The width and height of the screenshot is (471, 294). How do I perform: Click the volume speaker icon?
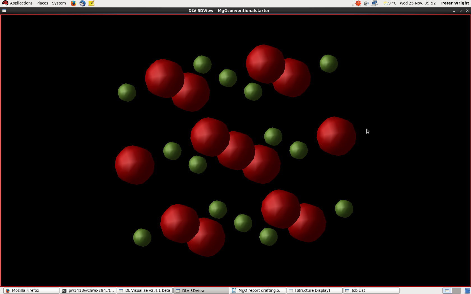[x=366, y=3]
